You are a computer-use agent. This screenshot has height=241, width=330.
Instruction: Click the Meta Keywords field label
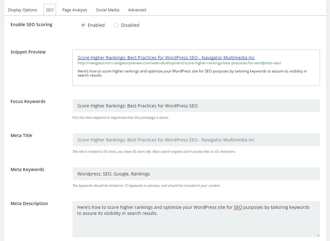tap(27, 169)
